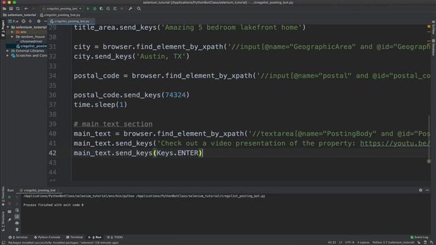Click the yellow warning marker in editor stripe
The width and height of the screenshot is (436, 245).
point(429,27)
